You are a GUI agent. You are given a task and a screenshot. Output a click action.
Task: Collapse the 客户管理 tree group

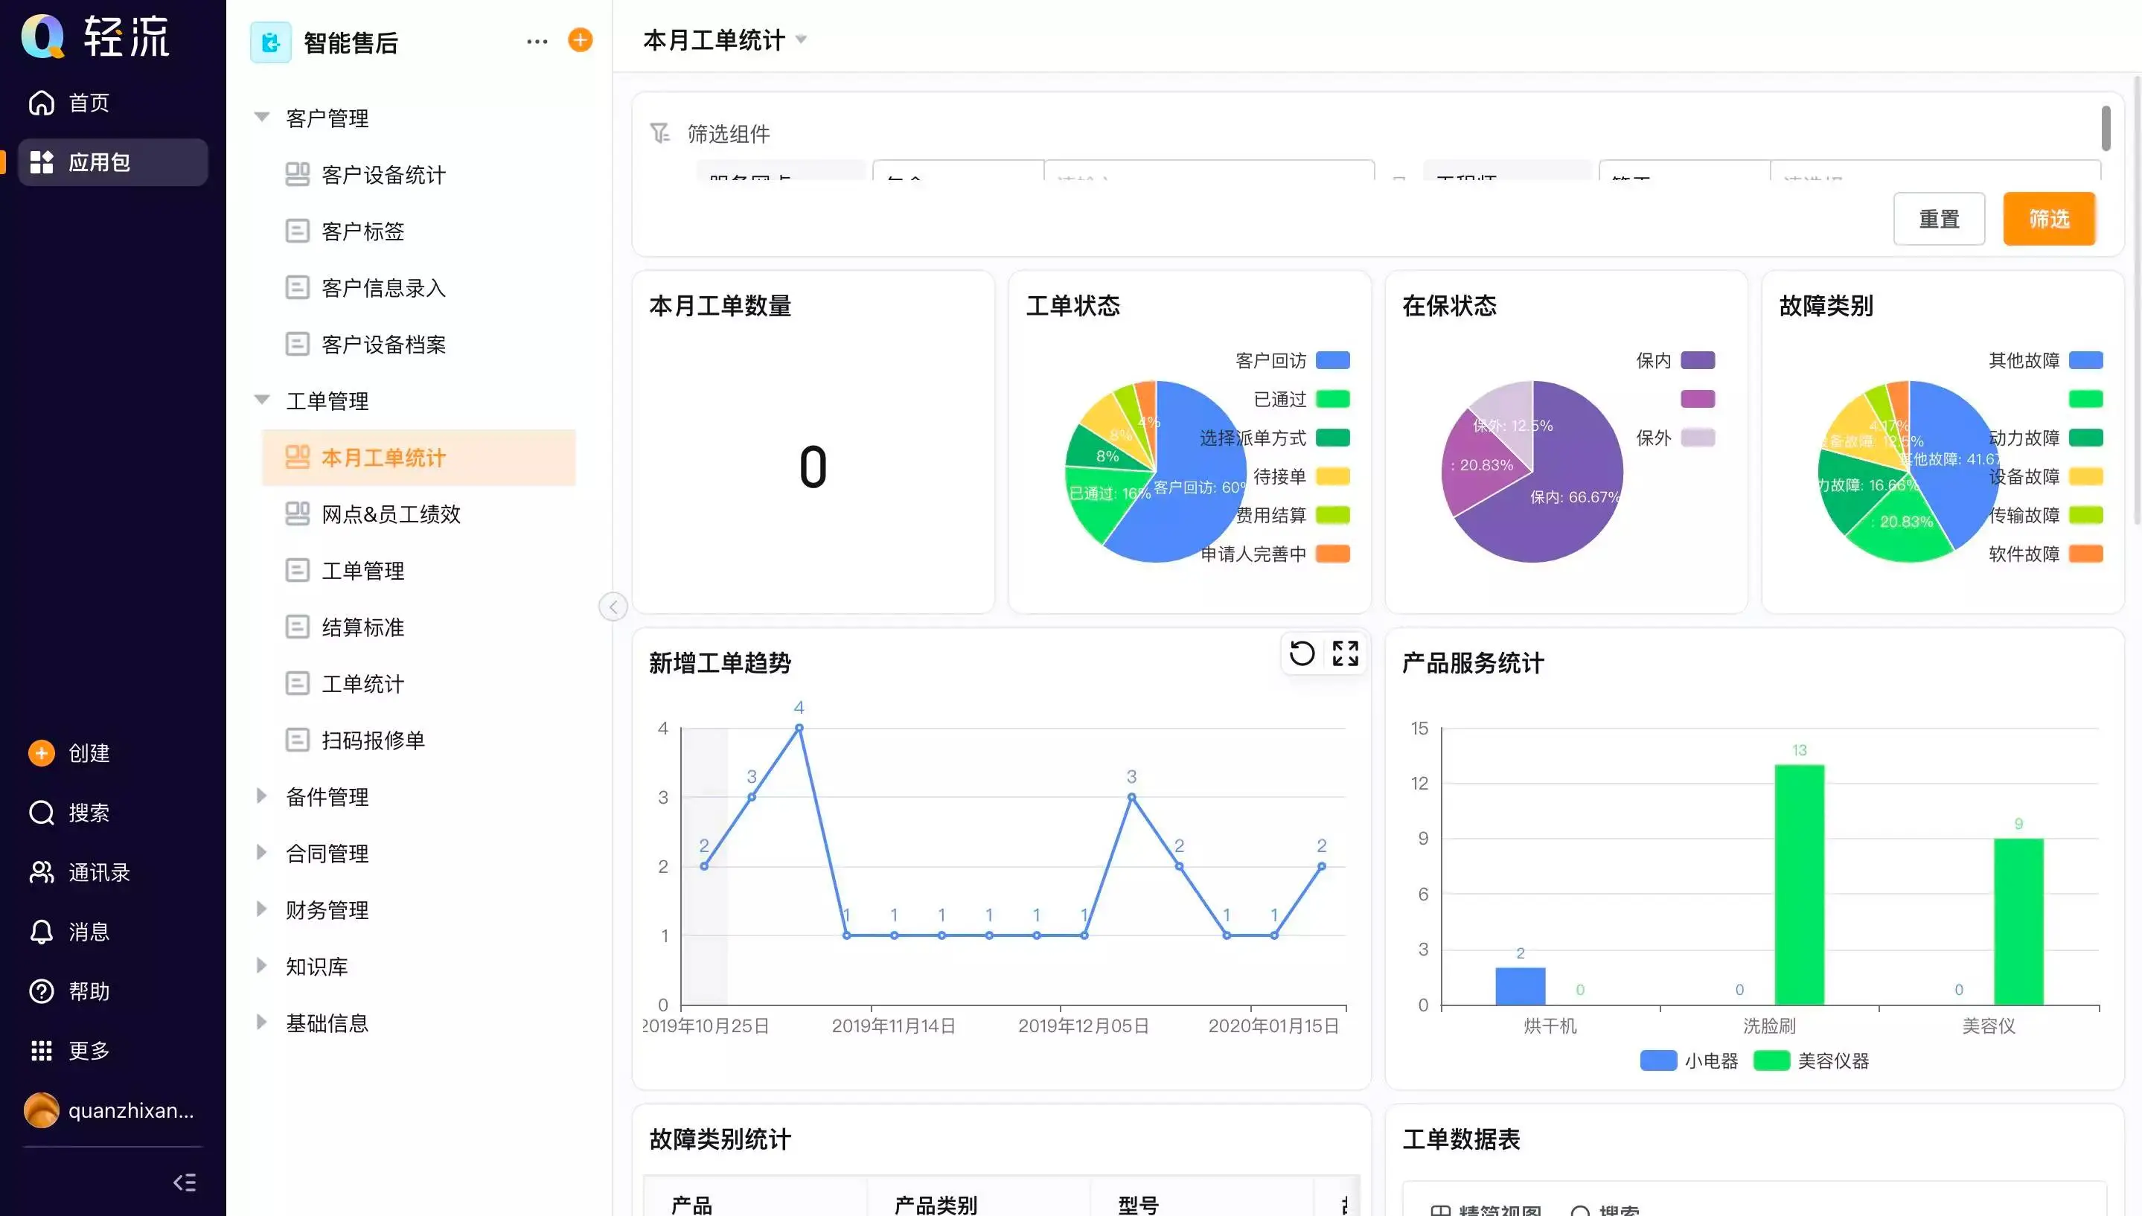pyautogui.click(x=262, y=118)
